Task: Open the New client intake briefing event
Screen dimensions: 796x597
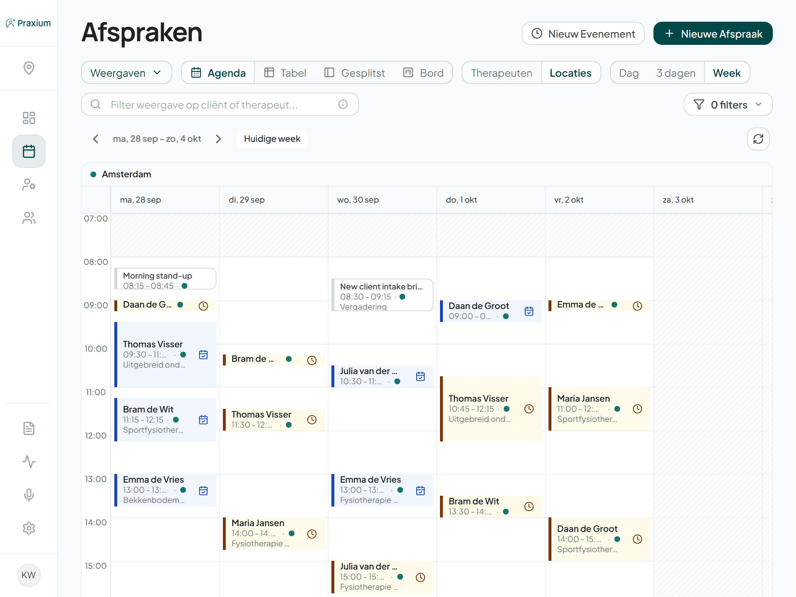Action: click(x=382, y=295)
